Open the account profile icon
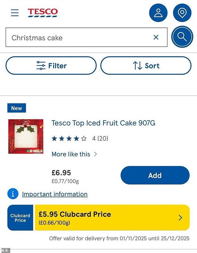Image resolution: width=197 pixels, height=253 pixels. 158,13
